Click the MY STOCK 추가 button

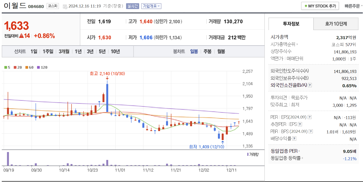pos(320,6)
